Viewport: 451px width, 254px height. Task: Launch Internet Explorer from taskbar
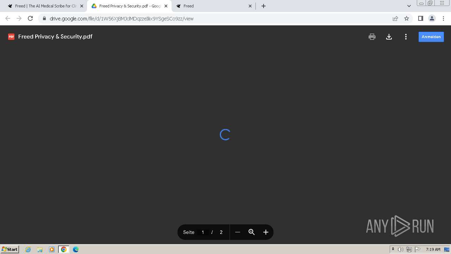(x=28, y=249)
